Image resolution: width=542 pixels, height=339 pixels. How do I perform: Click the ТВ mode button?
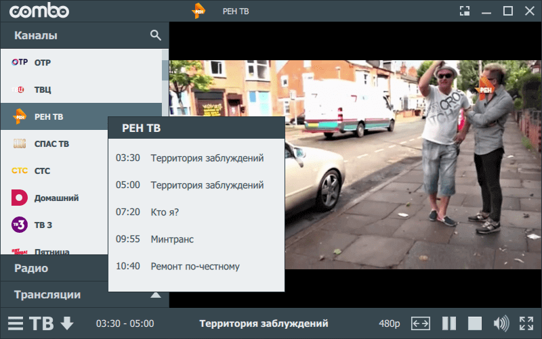point(41,323)
